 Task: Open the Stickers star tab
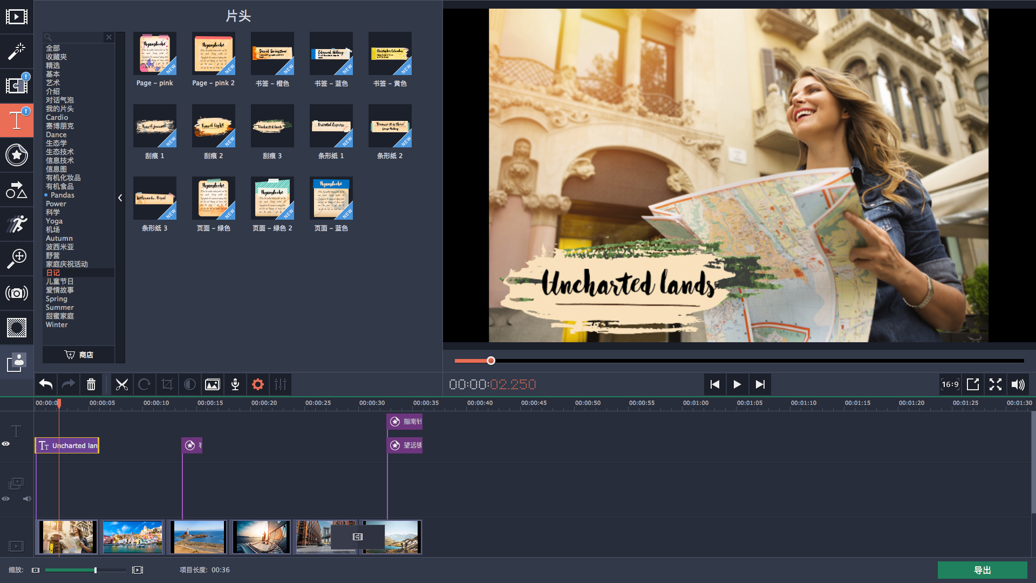pyautogui.click(x=16, y=155)
